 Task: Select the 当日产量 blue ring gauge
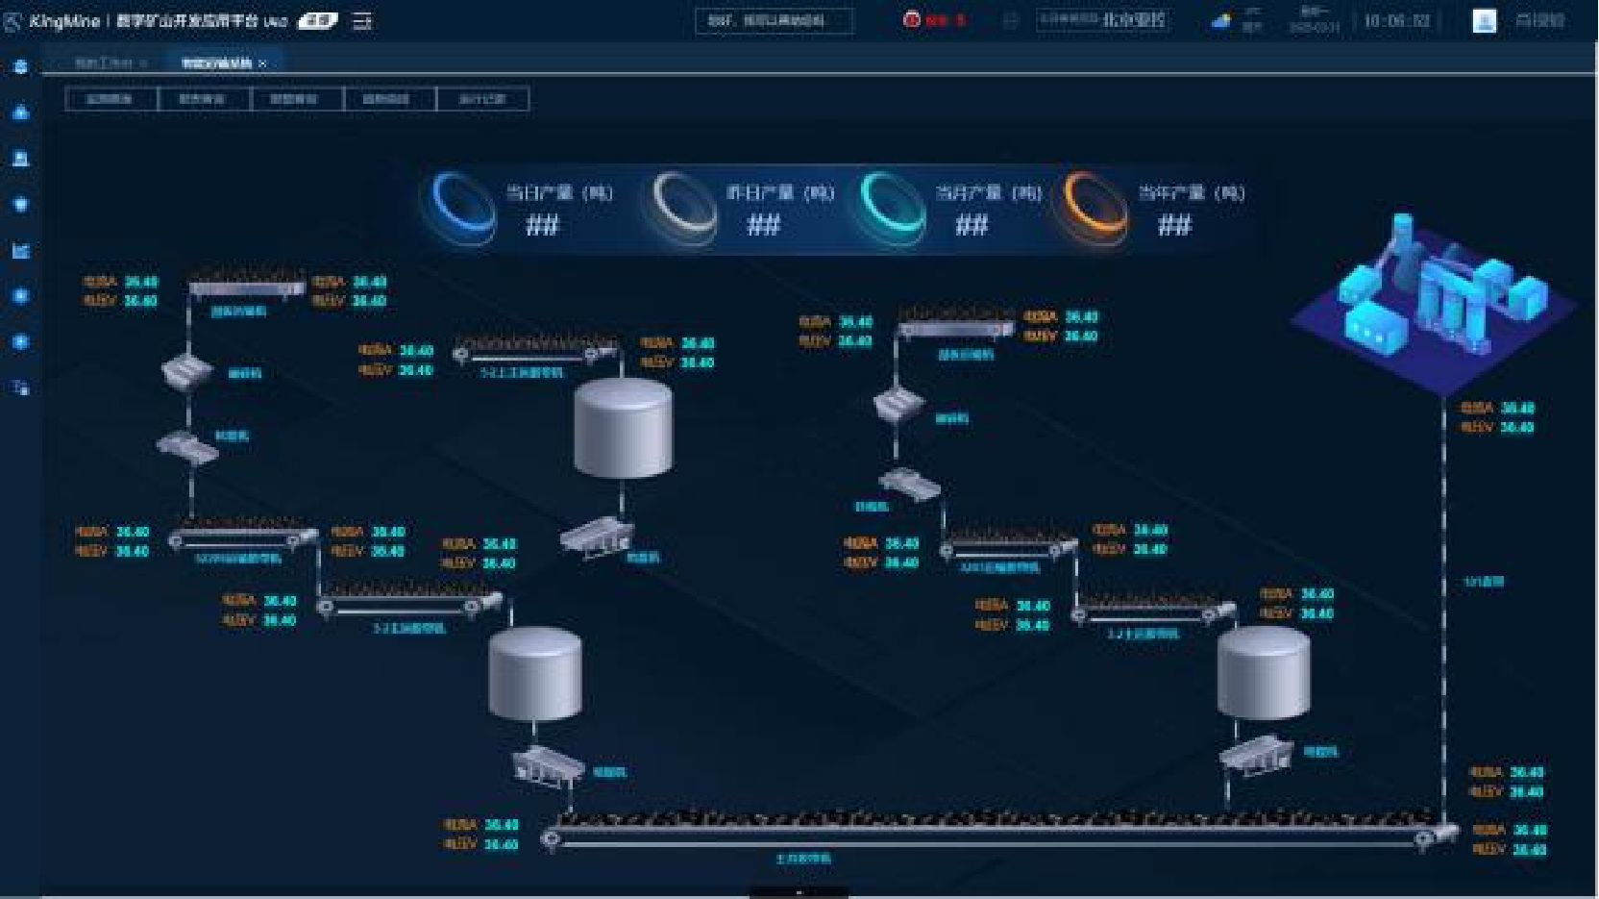(x=464, y=206)
